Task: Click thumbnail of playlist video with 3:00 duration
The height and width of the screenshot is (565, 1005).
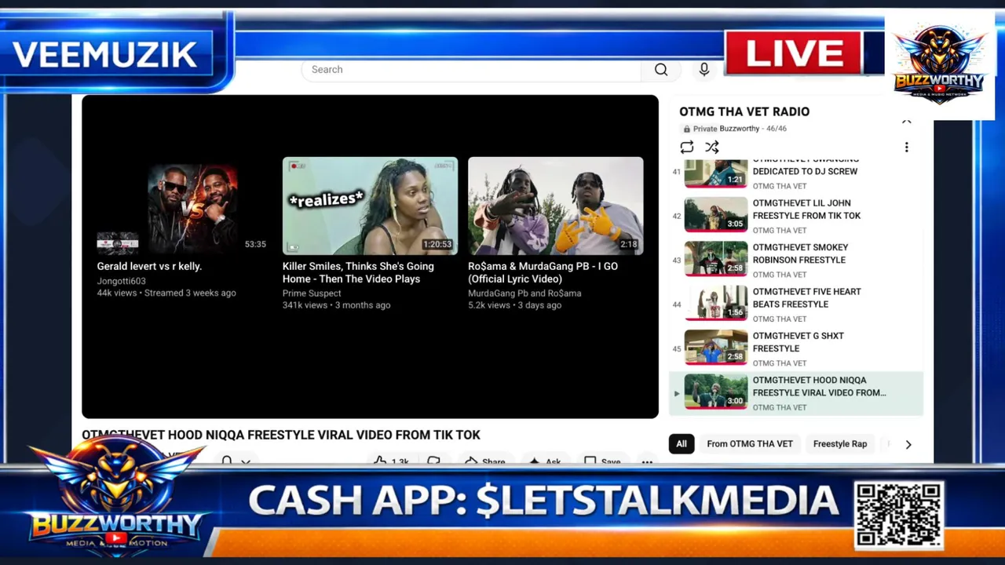Action: [716, 392]
